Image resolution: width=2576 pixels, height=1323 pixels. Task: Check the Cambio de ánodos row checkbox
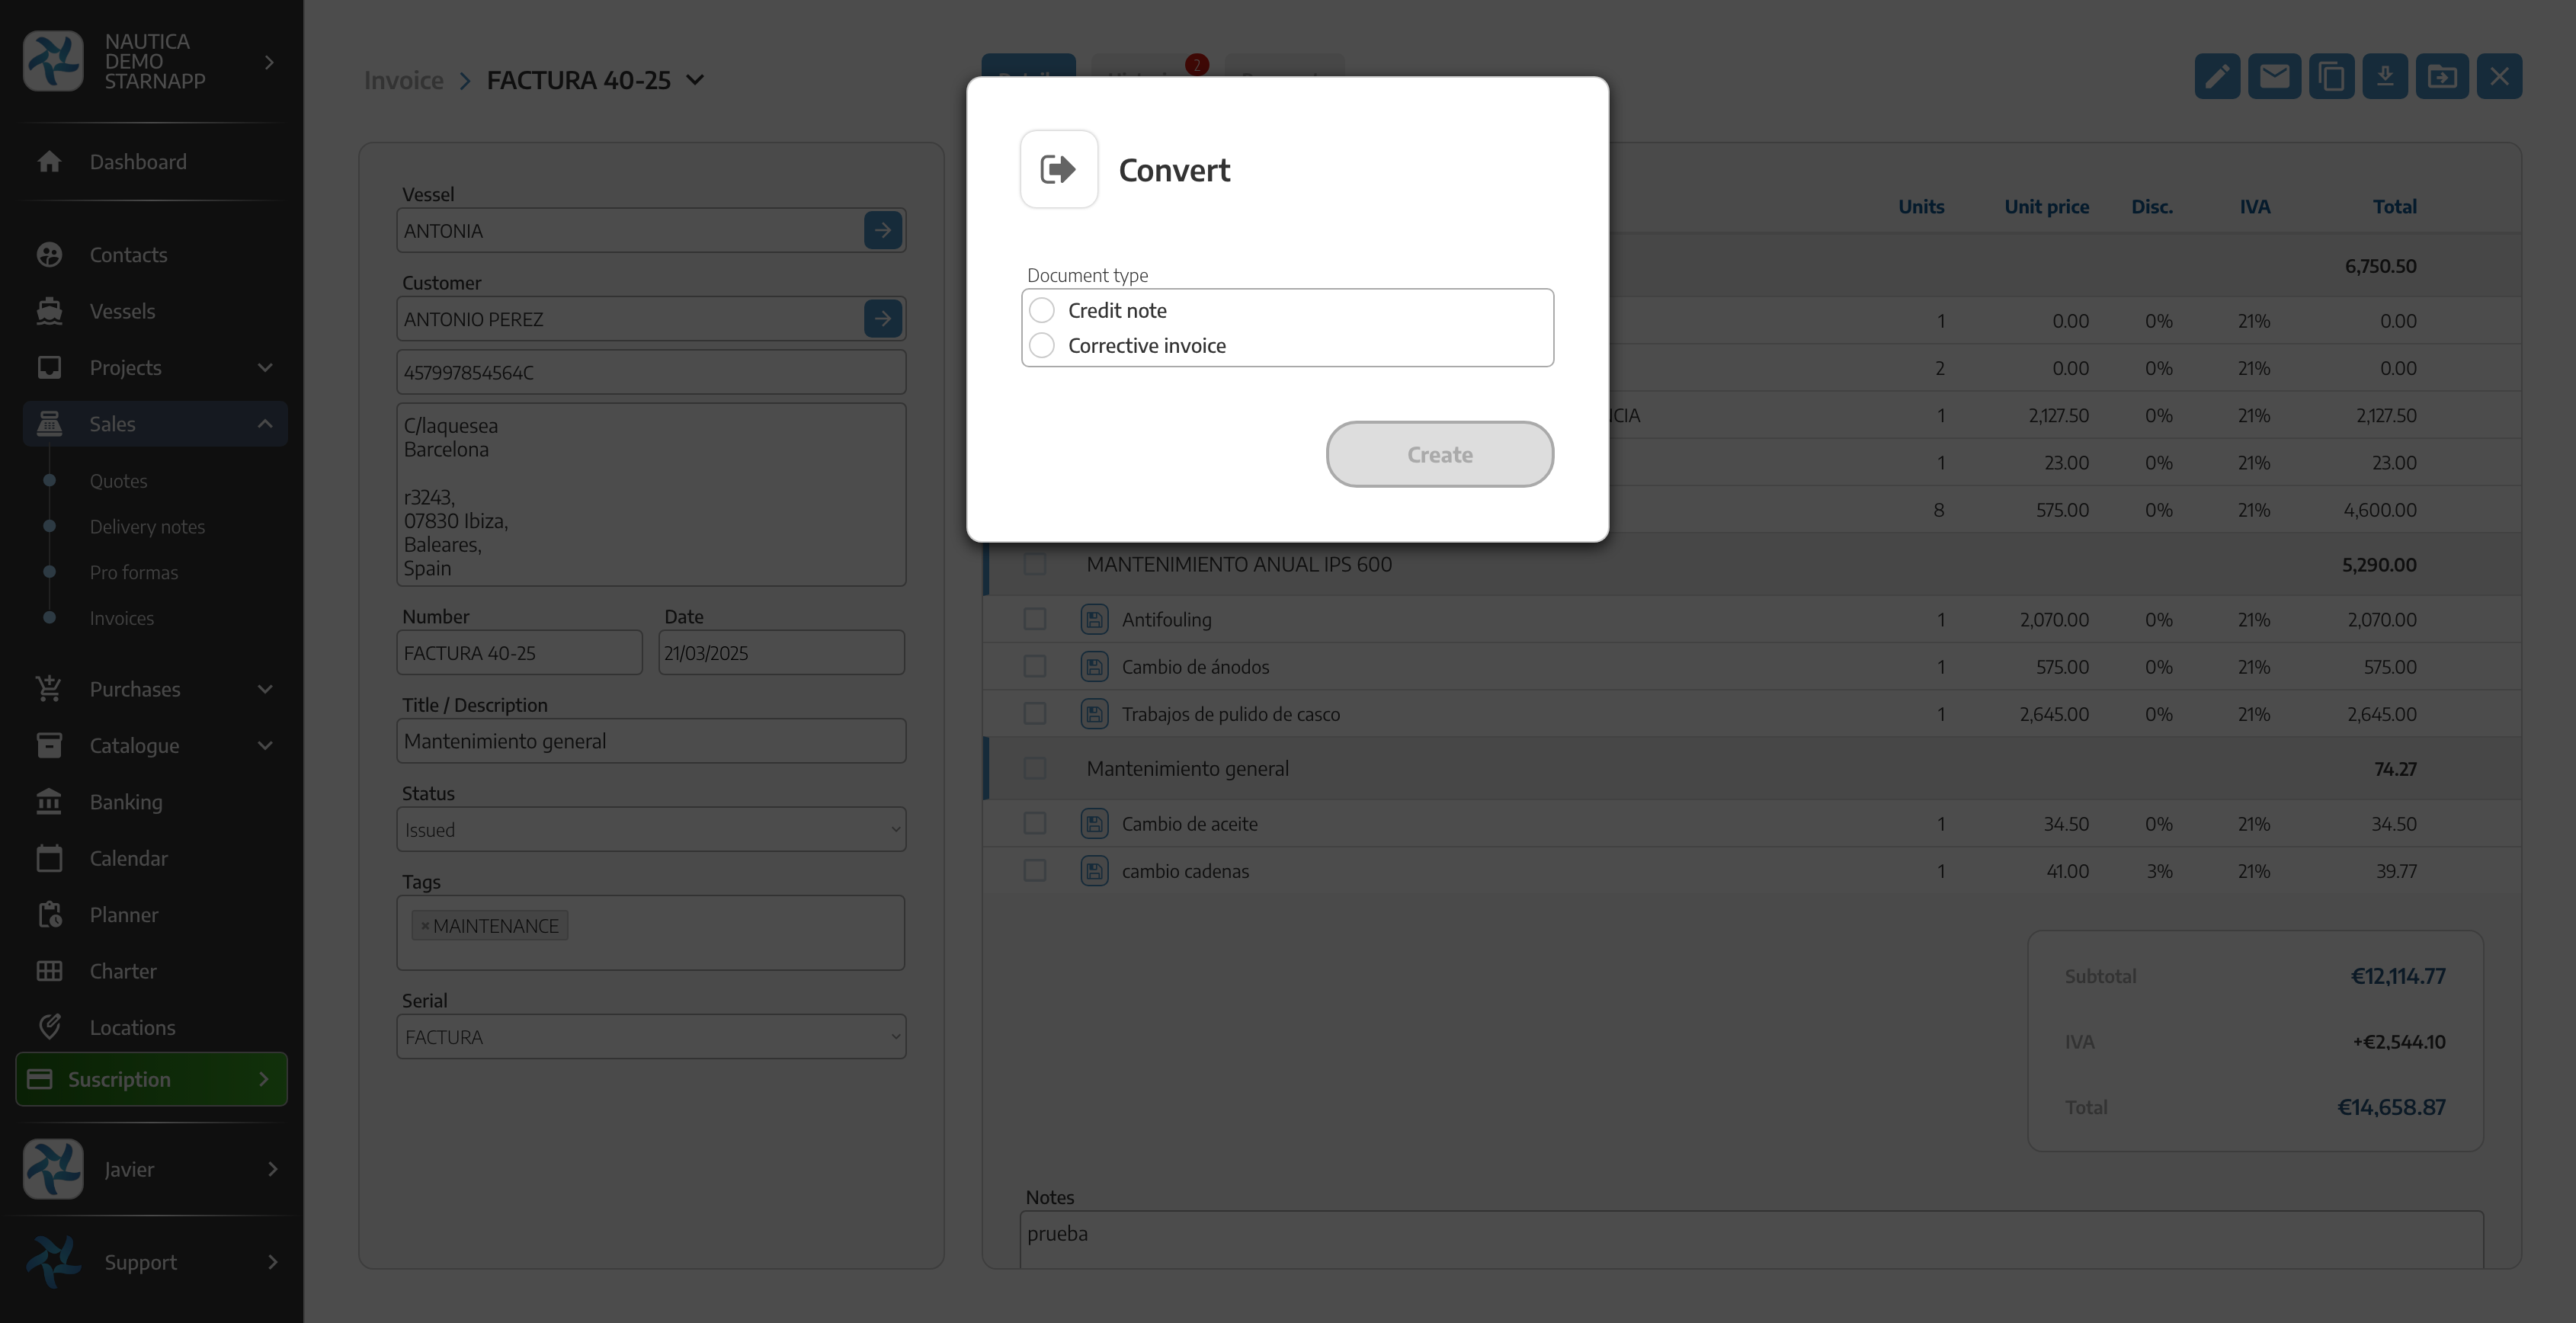[1034, 667]
